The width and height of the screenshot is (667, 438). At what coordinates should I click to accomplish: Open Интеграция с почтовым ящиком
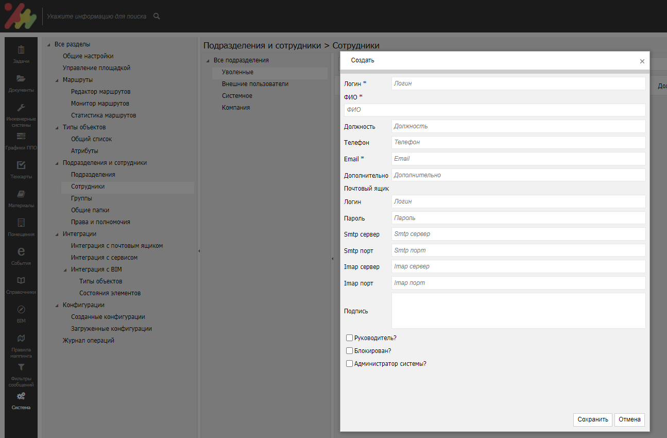point(117,246)
